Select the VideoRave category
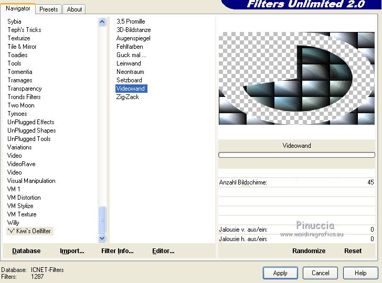Screen dimensions: 382x283 coord(21,164)
